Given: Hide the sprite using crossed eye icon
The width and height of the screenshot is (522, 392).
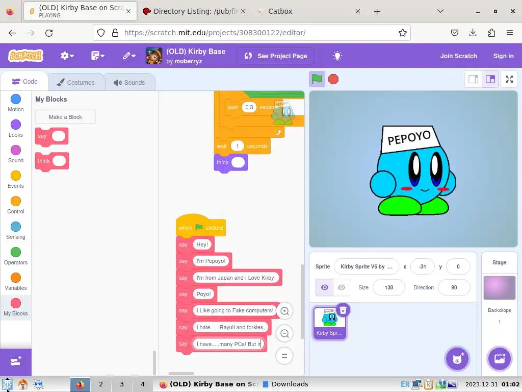Looking at the screenshot, I should point(341,287).
